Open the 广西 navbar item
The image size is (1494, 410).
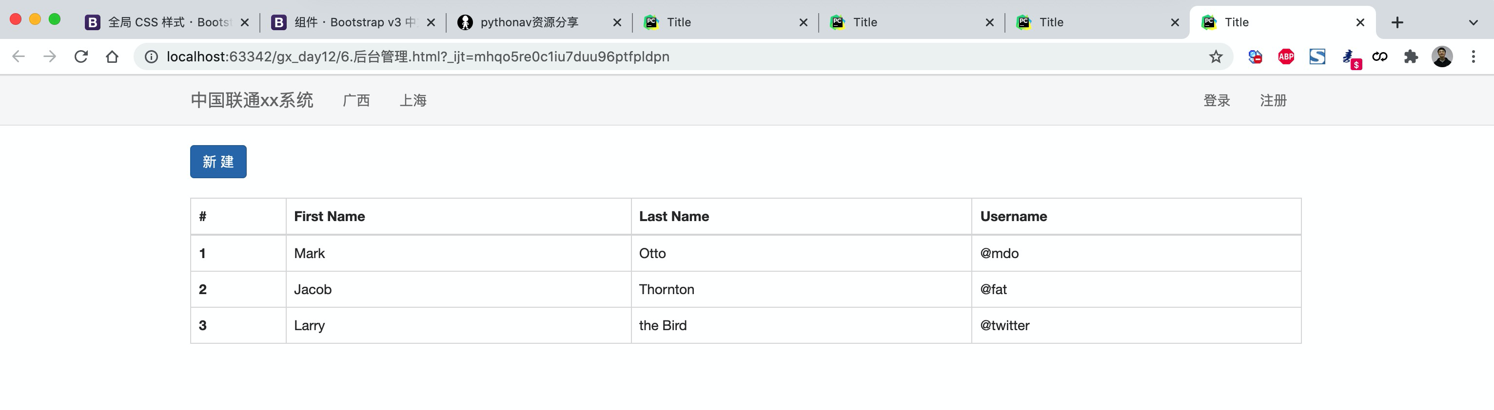356,100
